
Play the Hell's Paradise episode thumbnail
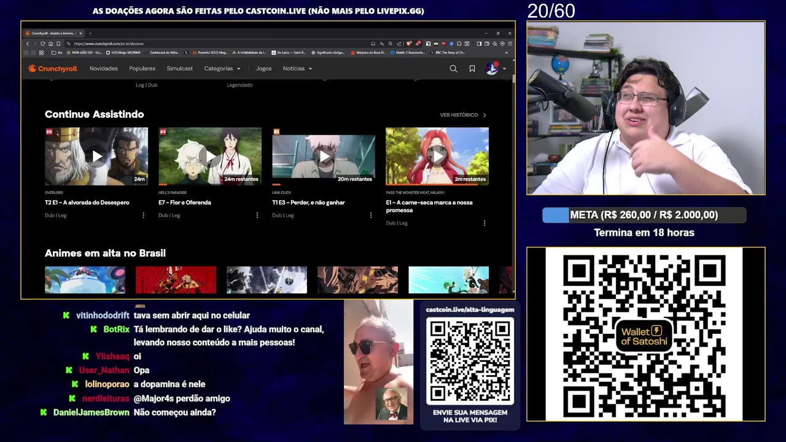[210, 156]
